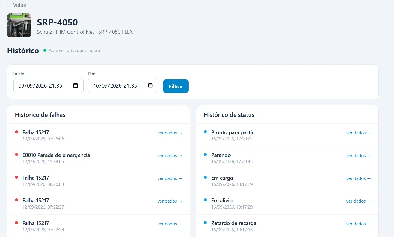Click the Filtrar button
Viewport: 394px width, 237px height.
[x=176, y=86]
